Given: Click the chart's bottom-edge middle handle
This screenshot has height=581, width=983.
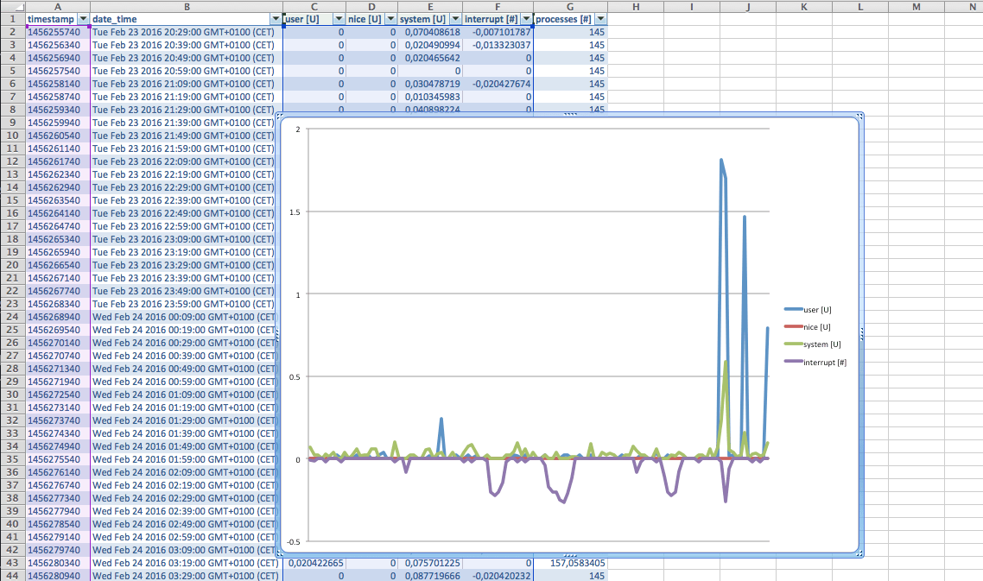Looking at the screenshot, I should [x=570, y=554].
